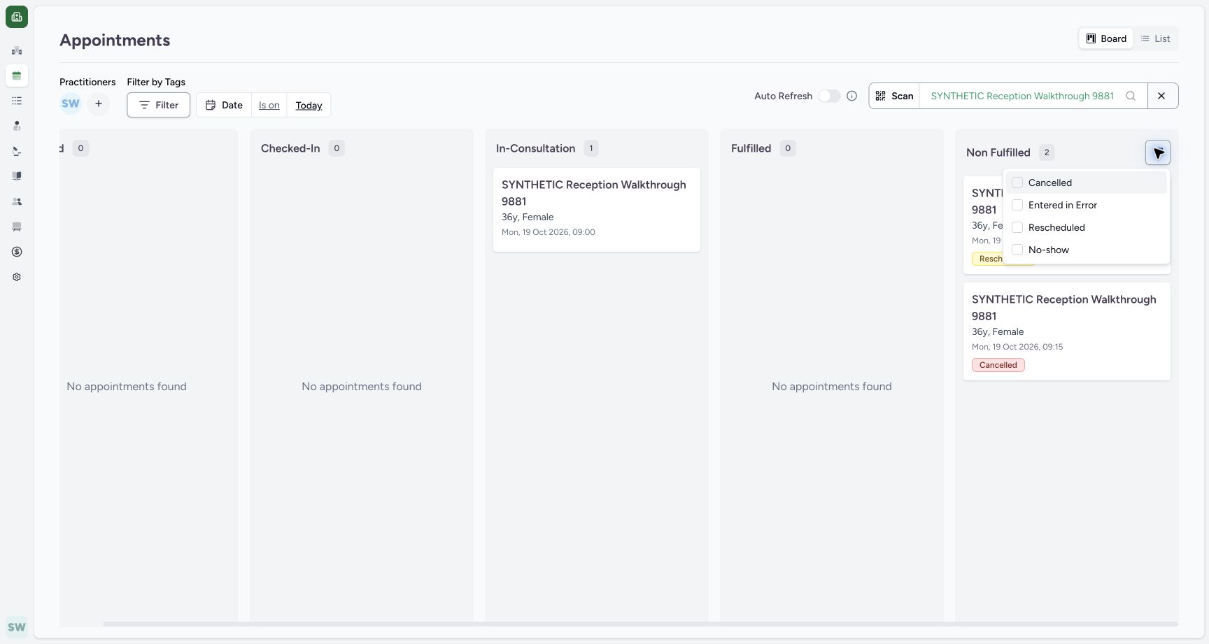1209x644 pixels.
Task: Open the users group sidebar icon
Action: (17, 201)
